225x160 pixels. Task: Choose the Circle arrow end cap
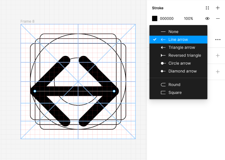(x=178, y=63)
